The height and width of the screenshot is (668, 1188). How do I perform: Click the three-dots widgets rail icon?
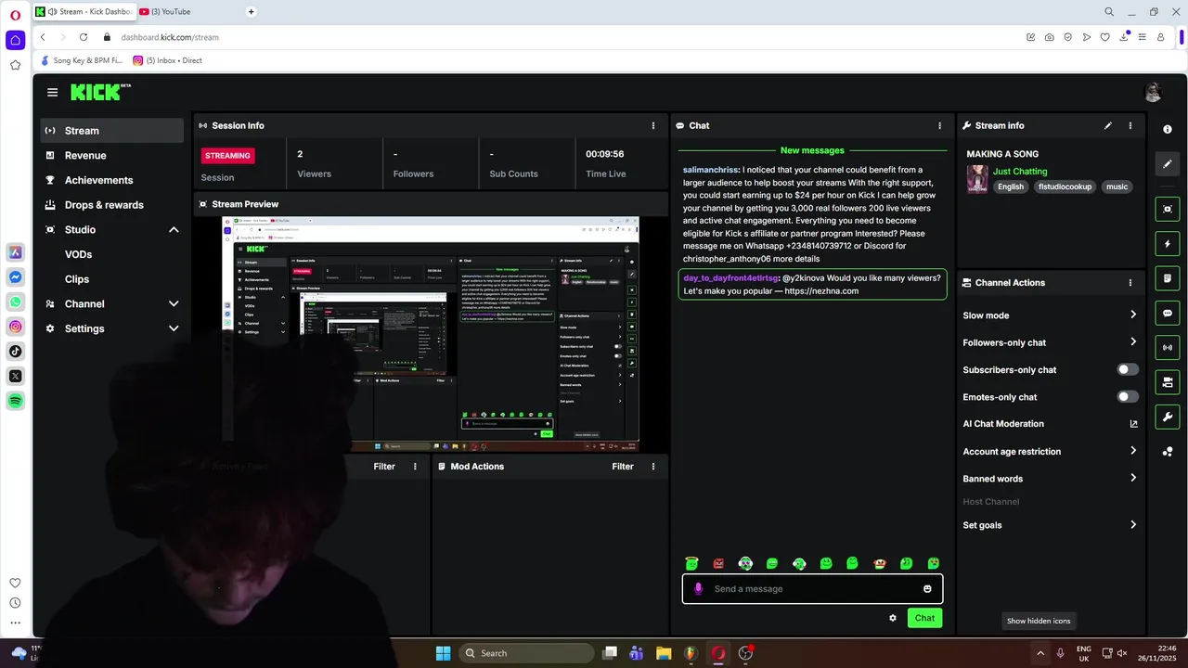tap(1168, 452)
